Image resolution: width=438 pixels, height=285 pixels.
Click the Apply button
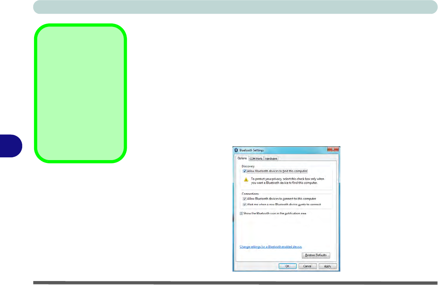point(328,266)
